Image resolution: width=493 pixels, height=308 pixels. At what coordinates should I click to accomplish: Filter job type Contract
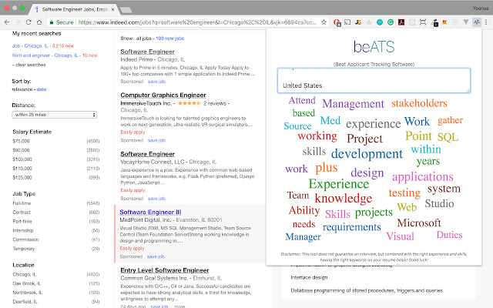coord(22,213)
